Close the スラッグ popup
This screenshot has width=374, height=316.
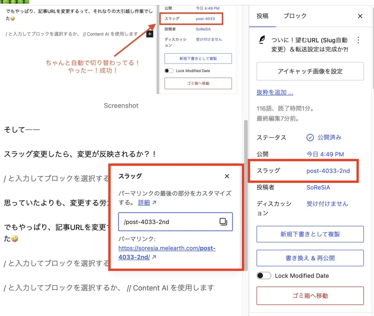coord(227,176)
